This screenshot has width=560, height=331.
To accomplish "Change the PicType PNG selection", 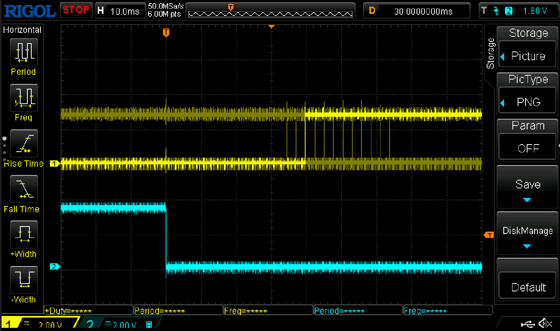I will (x=528, y=102).
